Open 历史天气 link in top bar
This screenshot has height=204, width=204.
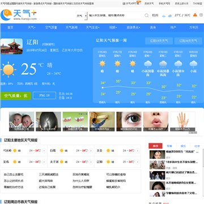[149, 3]
